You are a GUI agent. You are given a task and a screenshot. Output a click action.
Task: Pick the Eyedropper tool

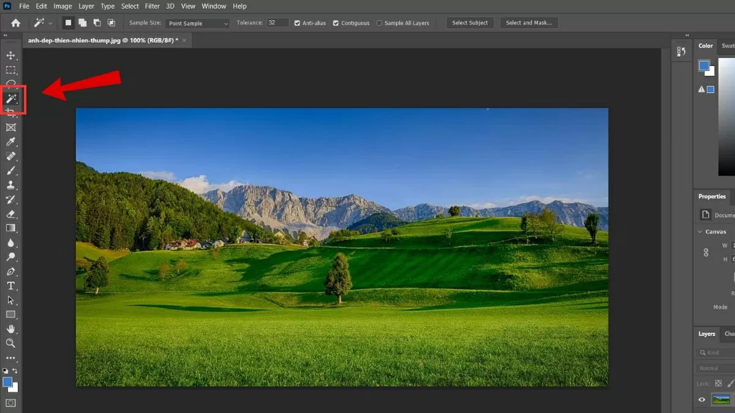[11, 143]
